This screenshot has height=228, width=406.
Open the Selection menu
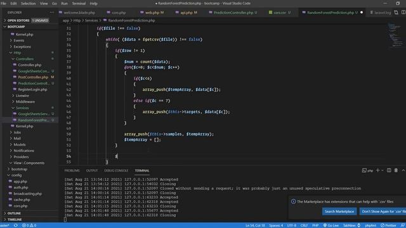click(28, 3)
